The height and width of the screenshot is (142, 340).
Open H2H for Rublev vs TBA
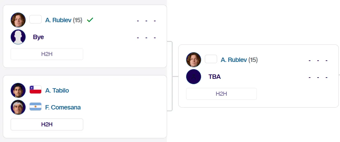pyautogui.click(x=221, y=94)
